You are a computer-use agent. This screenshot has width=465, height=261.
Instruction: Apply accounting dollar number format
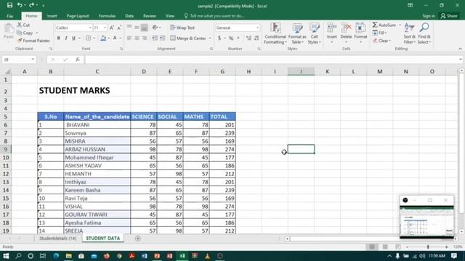click(219, 38)
